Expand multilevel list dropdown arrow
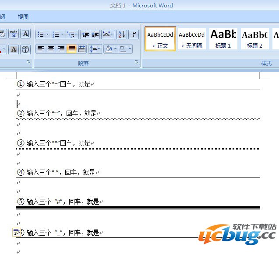This screenshot has height=254, width=279. (76, 34)
